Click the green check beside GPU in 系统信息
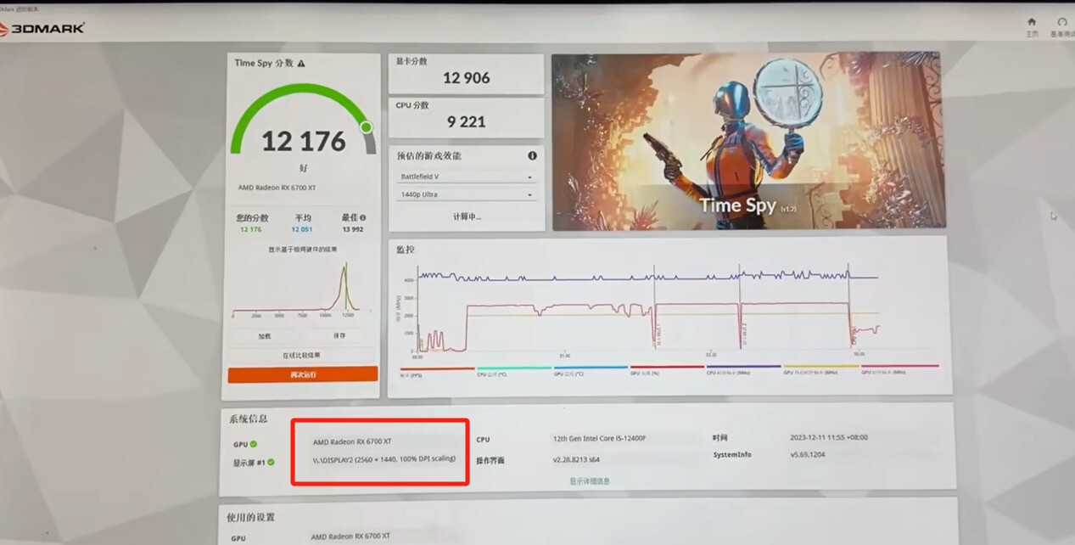Screen dimensions: 1075x545 click(254, 444)
